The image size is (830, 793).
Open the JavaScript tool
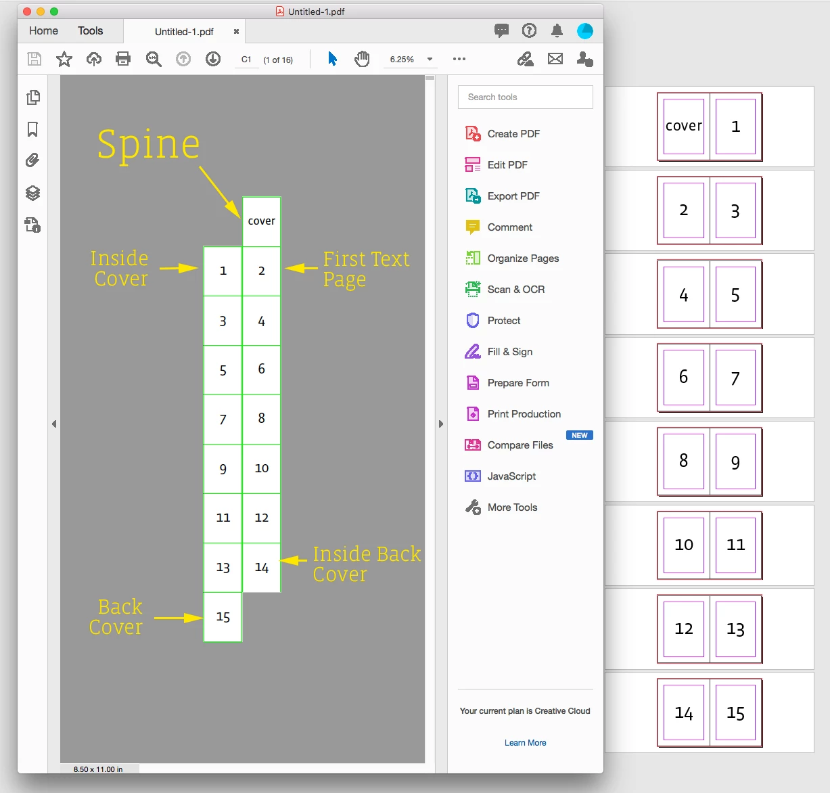click(x=500, y=476)
